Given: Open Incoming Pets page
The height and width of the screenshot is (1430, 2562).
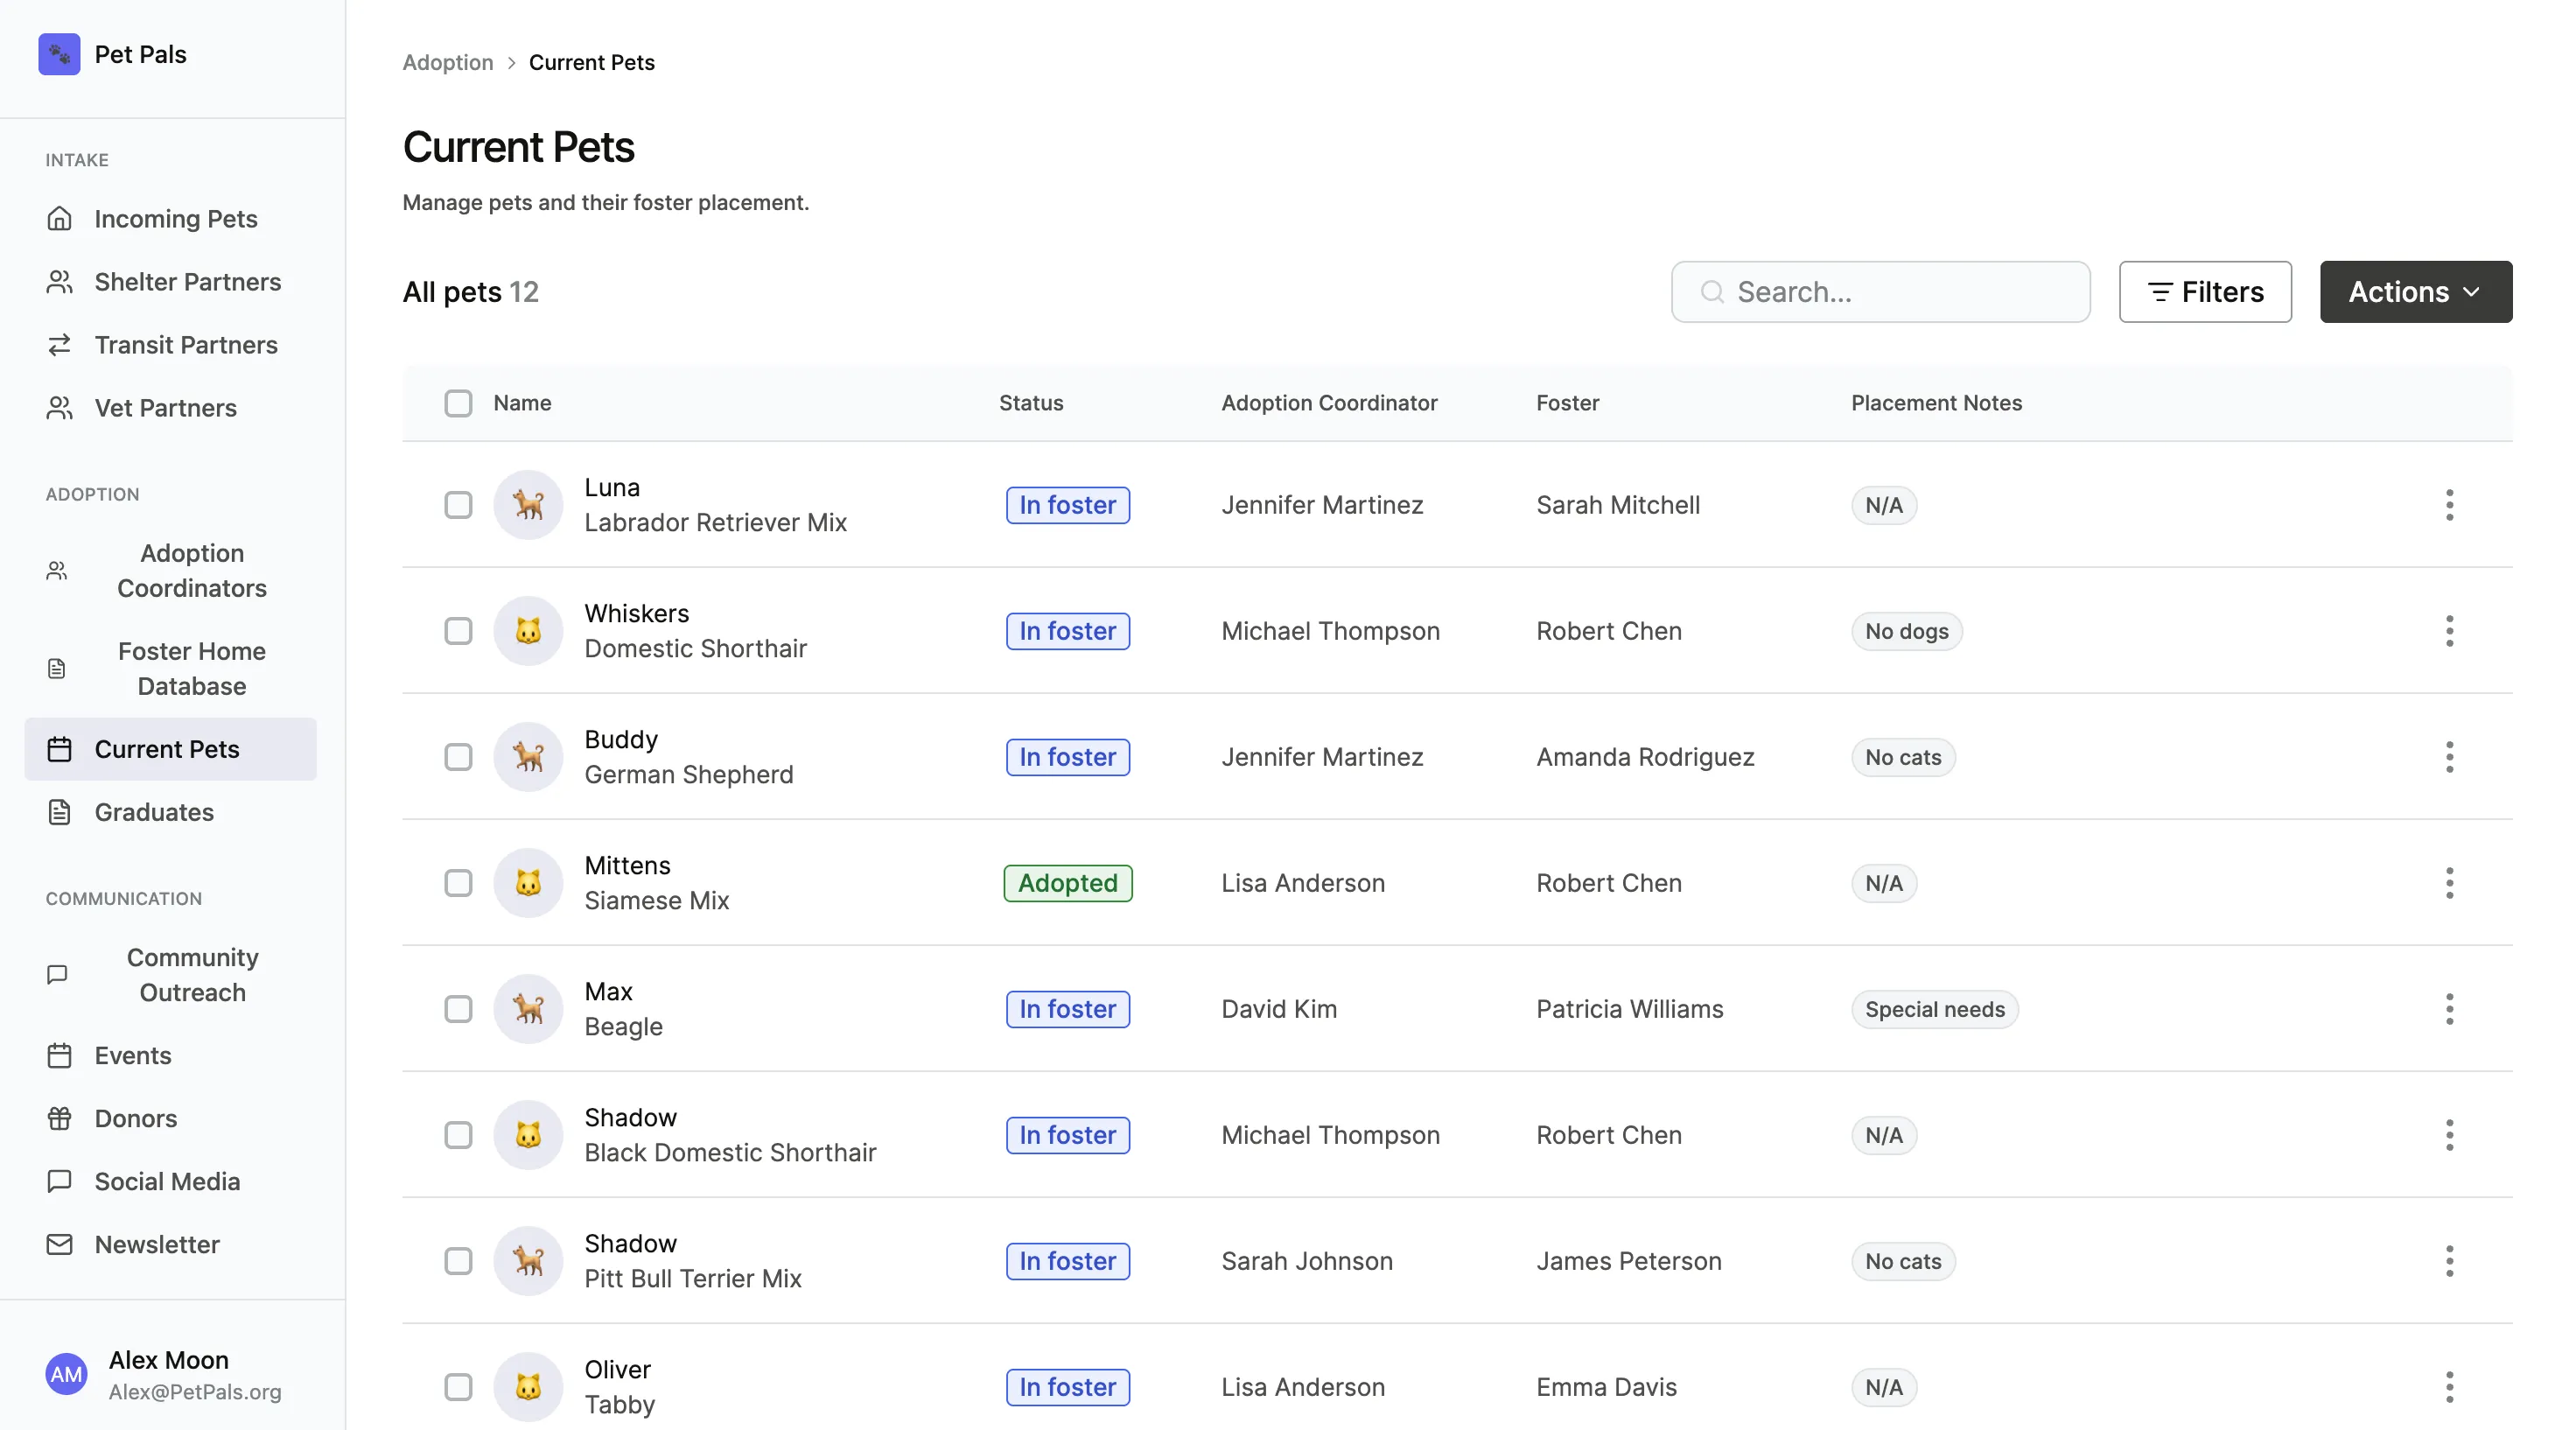Looking at the screenshot, I should click(x=171, y=219).
